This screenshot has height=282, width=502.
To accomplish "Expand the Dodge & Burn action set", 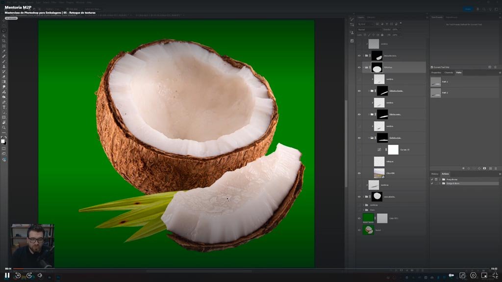I will 440,183.
